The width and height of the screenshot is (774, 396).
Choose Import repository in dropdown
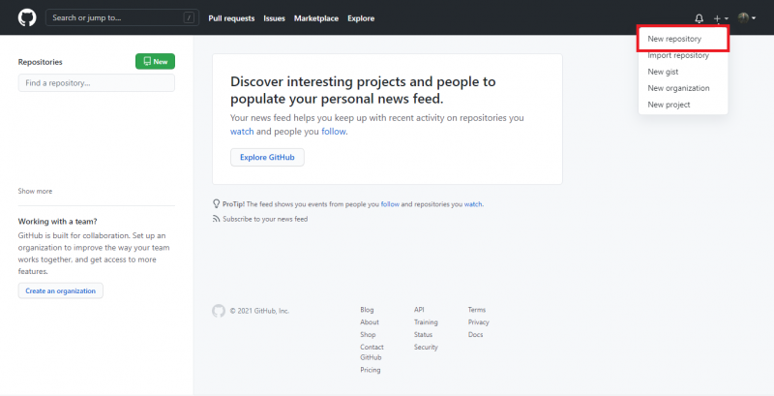click(677, 55)
